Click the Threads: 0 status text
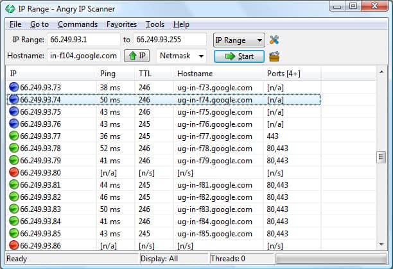Image resolution: width=393 pixels, height=269 pixels. tap(228, 259)
